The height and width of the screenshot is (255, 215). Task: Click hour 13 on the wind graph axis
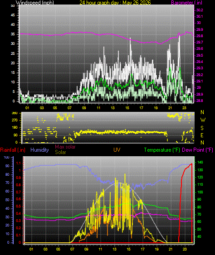tap(112, 108)
